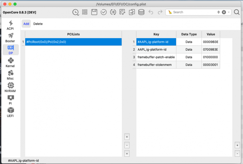This screenshot has height=164, width=243.
Task: Click the undo arrow
Action: pyautogui.click(x=151, y=12)
